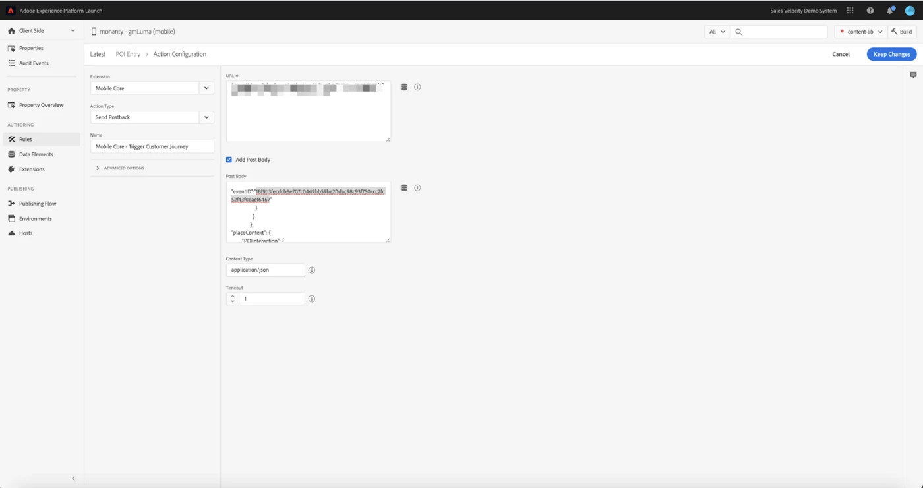Image resolution: width=923 pixels, height=488 pixels.
Task: Collapse the left sidebar arrow
Action: [73, 478]
